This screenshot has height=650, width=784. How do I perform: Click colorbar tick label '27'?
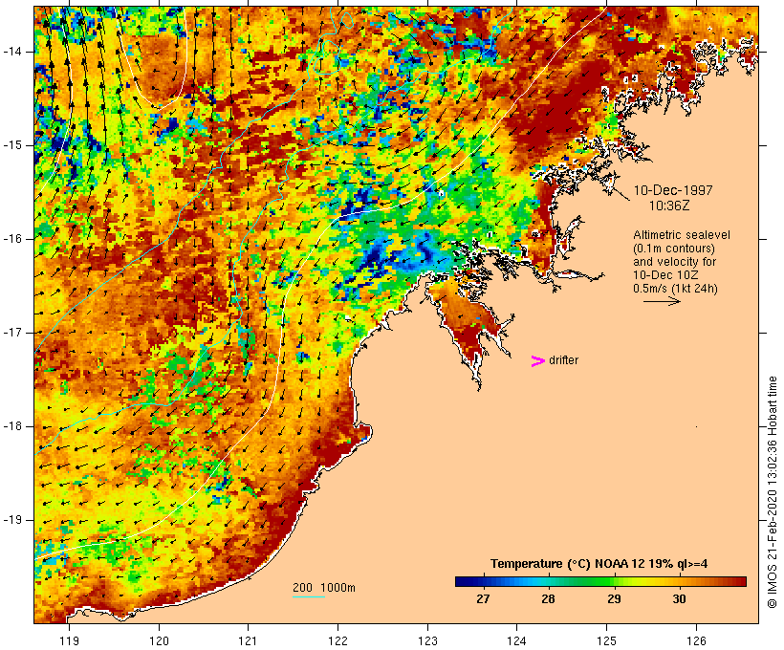click(483, 598)
